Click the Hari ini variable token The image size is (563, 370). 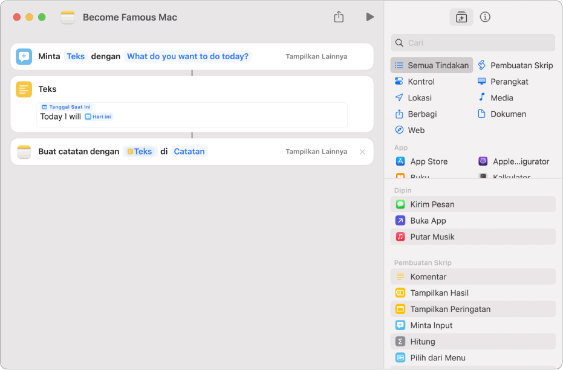click(x=99, y=117)
